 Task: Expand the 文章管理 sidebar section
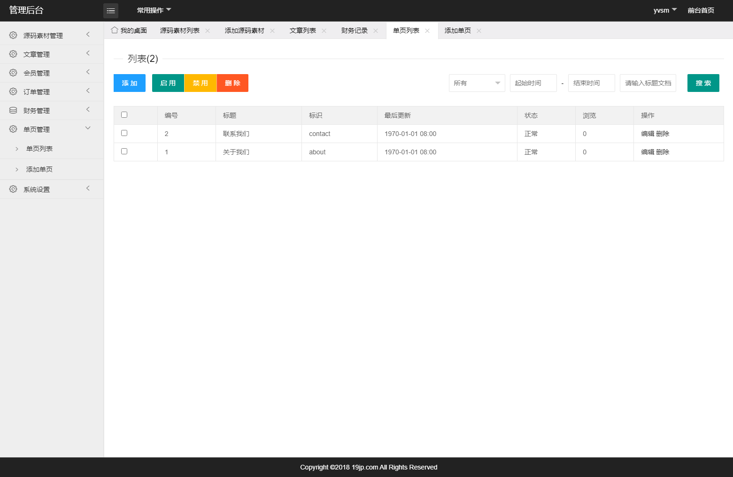pos(52,54)
